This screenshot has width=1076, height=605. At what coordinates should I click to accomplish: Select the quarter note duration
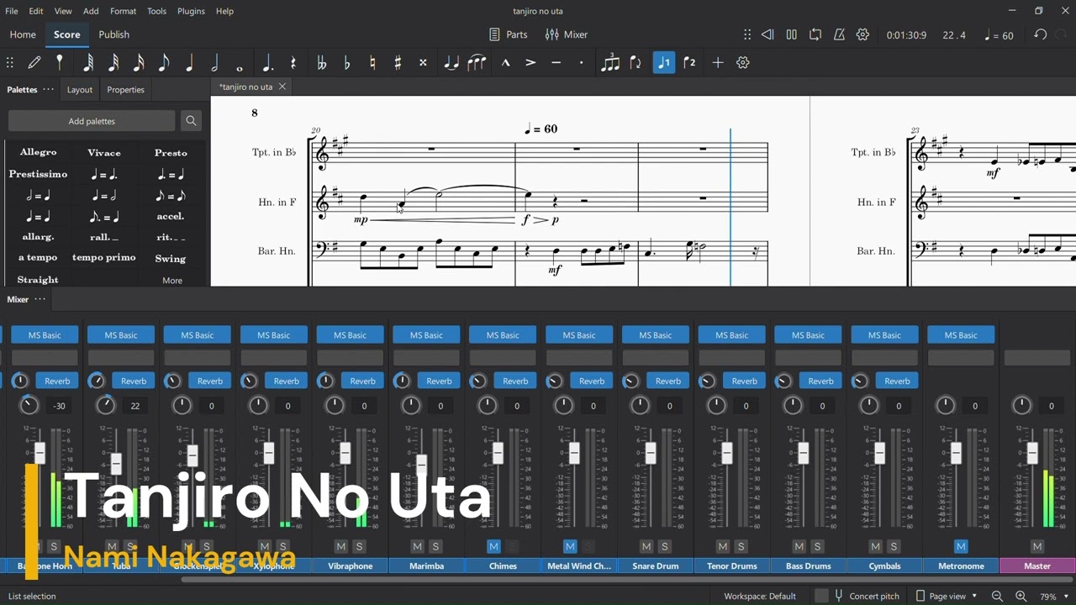189,63
